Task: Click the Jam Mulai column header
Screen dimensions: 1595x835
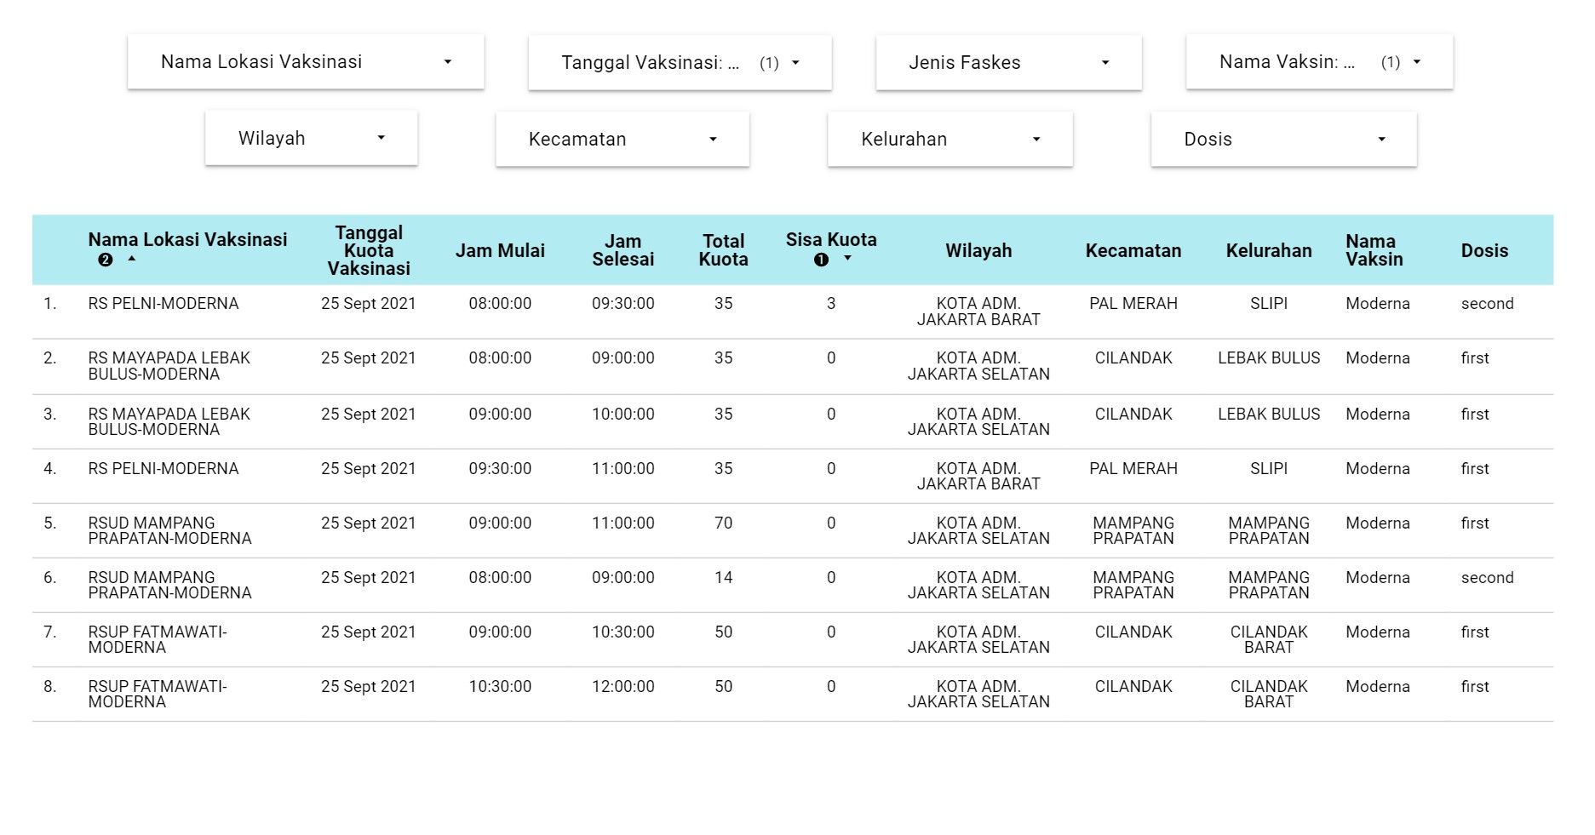Action: pos(500,250)
